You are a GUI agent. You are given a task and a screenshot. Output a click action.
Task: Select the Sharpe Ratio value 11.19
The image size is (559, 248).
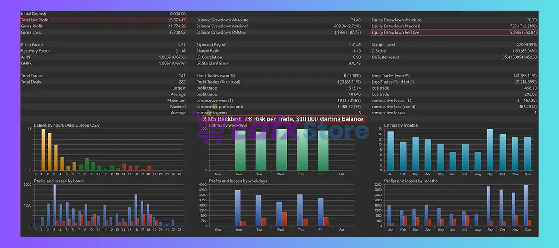355,51
